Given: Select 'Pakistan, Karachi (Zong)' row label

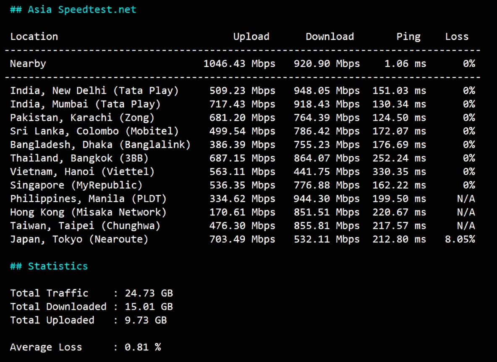Looking at the screenshot, I should tap(82, 118).
